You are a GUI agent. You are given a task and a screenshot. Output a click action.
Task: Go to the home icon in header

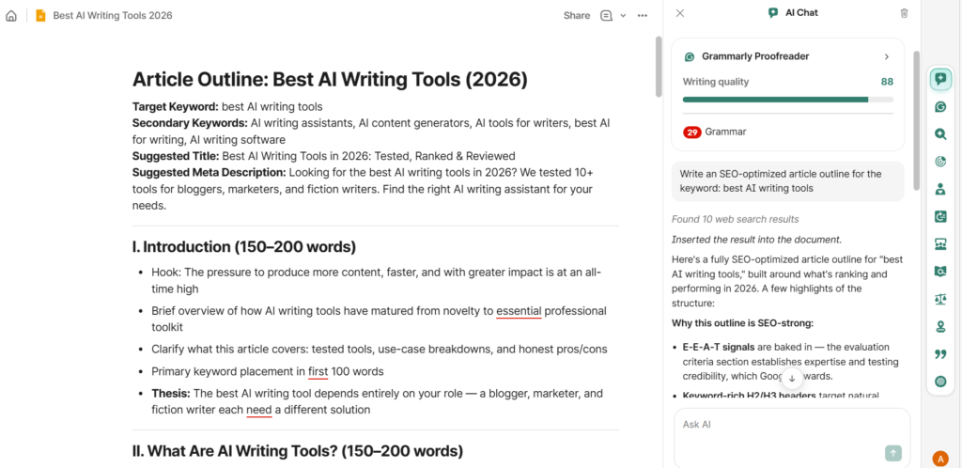coord(11,15)
